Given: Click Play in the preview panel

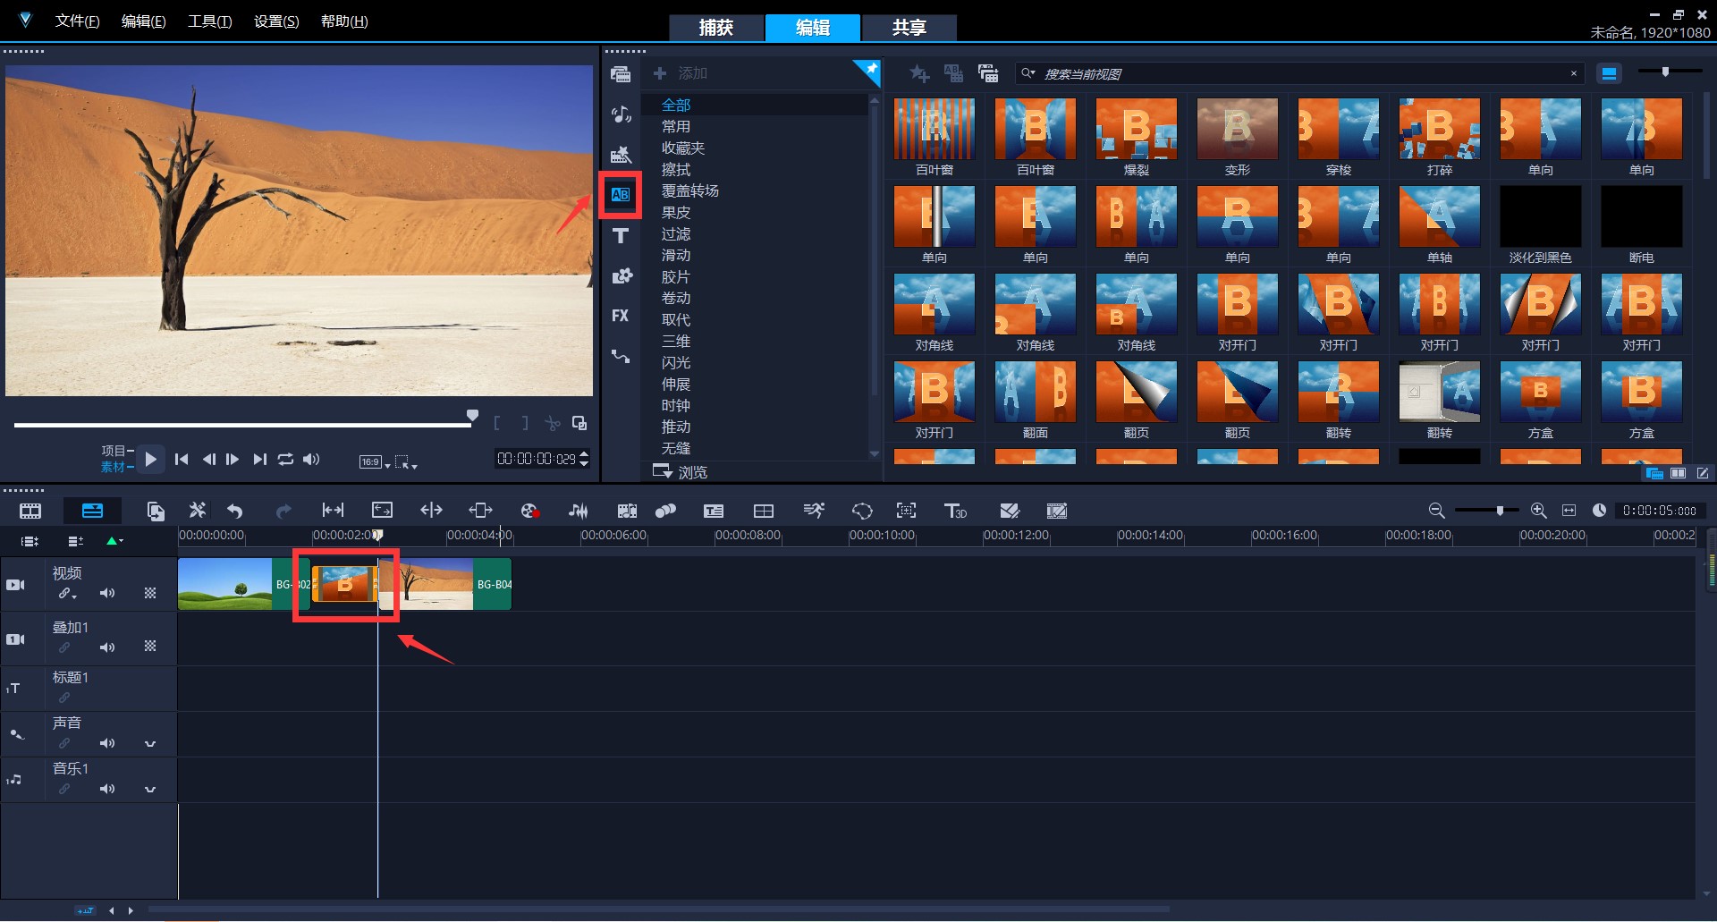Looking at the screenshot, I should [150, 459].
